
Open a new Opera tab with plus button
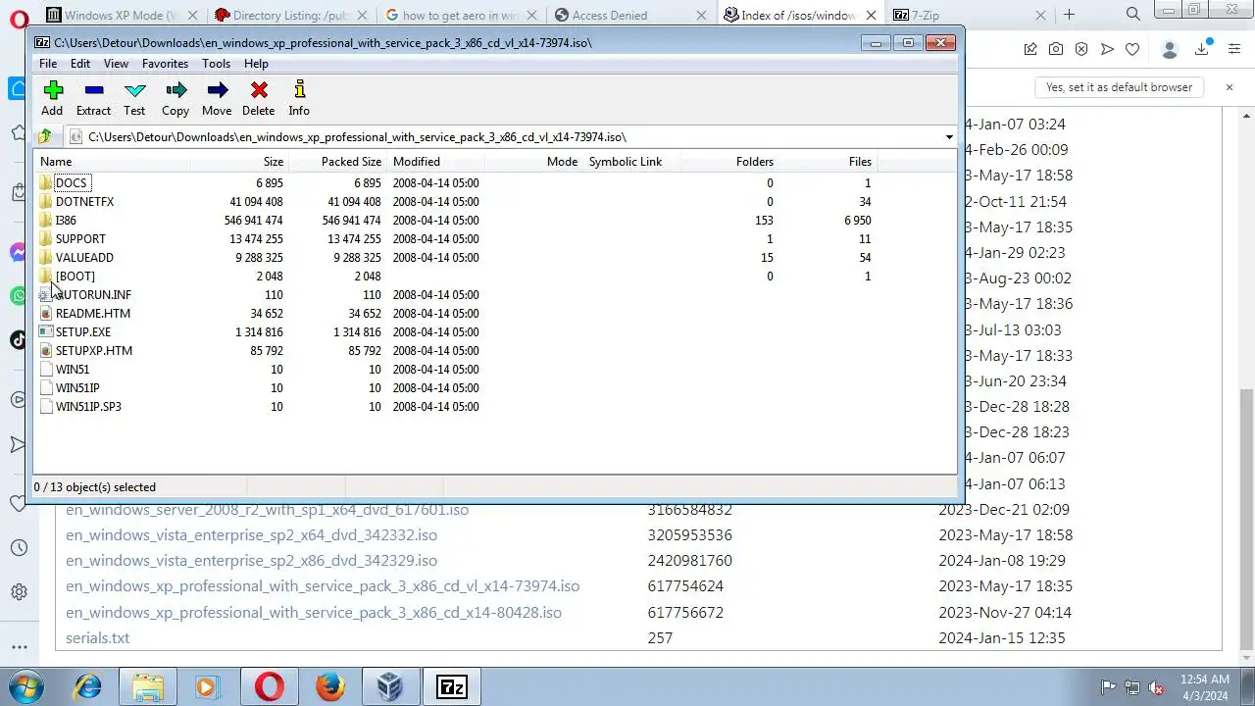click(1069, 15)
